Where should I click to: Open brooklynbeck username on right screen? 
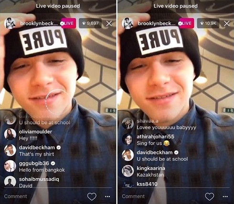[x=157, y=23]
